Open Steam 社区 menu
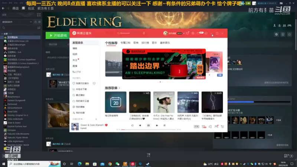This screenshot has width=297, height=167. (31, 8)
